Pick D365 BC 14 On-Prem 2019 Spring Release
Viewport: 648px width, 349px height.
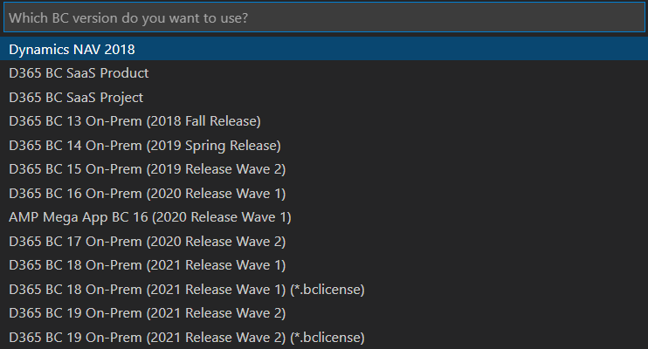144,145
